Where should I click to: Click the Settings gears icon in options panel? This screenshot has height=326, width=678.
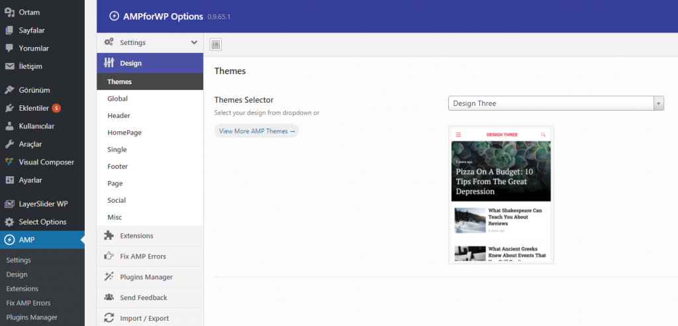pos(109,42)
